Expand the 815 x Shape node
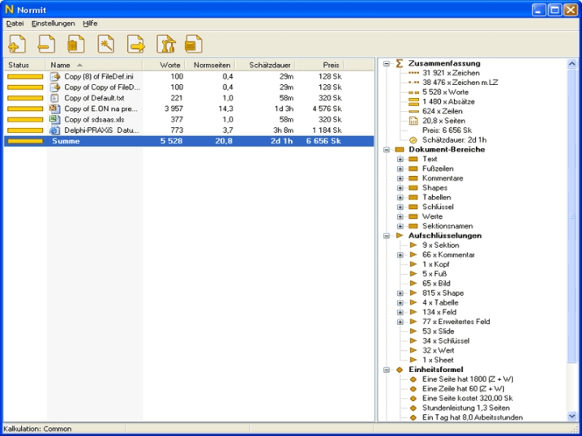Image resolution: width=582 pixels, height=436 pixels. point(400,293)
